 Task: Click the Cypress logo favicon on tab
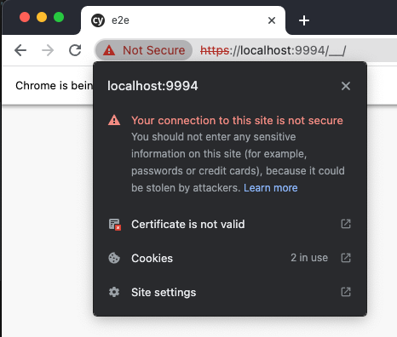[98, 20]
